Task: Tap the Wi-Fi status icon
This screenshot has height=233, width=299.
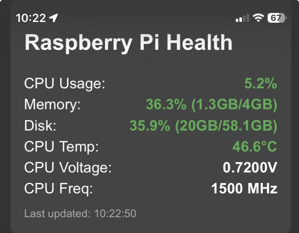Action: point(258,18)
